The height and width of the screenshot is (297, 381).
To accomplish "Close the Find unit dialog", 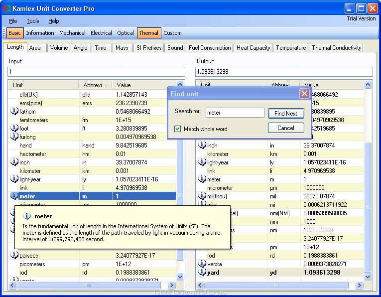I will pos(304,93).
